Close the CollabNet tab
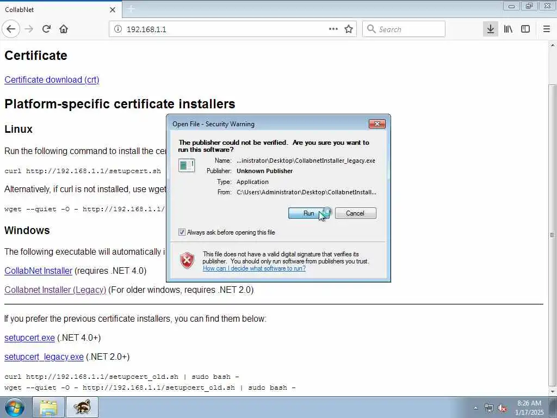The height and width of the screenshot is (418, 557). tap(113, 10)
